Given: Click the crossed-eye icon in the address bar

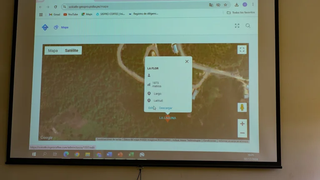Looking at the screenshot, I should click(x=218, y=5).
